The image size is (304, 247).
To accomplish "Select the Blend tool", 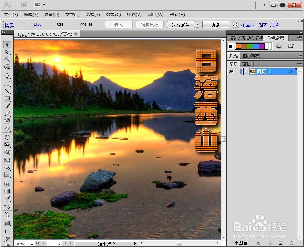I will (x=7, y=206).
